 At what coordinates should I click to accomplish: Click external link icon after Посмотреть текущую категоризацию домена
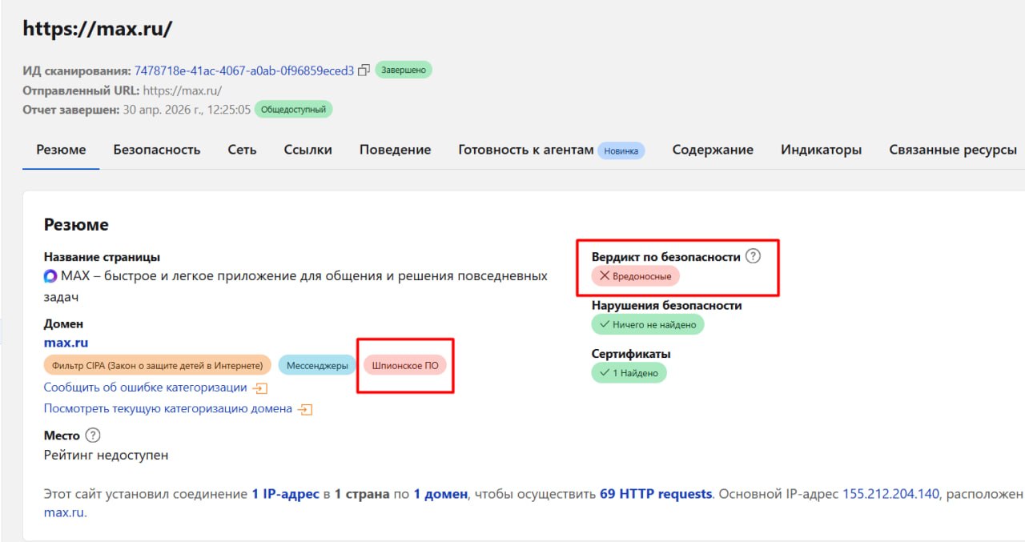tap(304, 409)
